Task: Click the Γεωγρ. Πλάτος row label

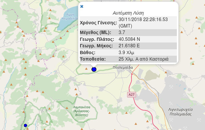Action: pos(97,39)
